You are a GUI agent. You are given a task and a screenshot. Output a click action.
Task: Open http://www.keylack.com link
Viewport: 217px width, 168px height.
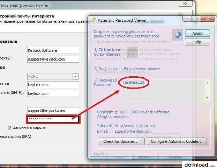(x=135, y=126)
